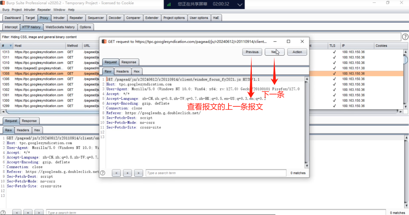
Task: Click the filter bar hiding CSS content
Action: [x=201, y=37]
